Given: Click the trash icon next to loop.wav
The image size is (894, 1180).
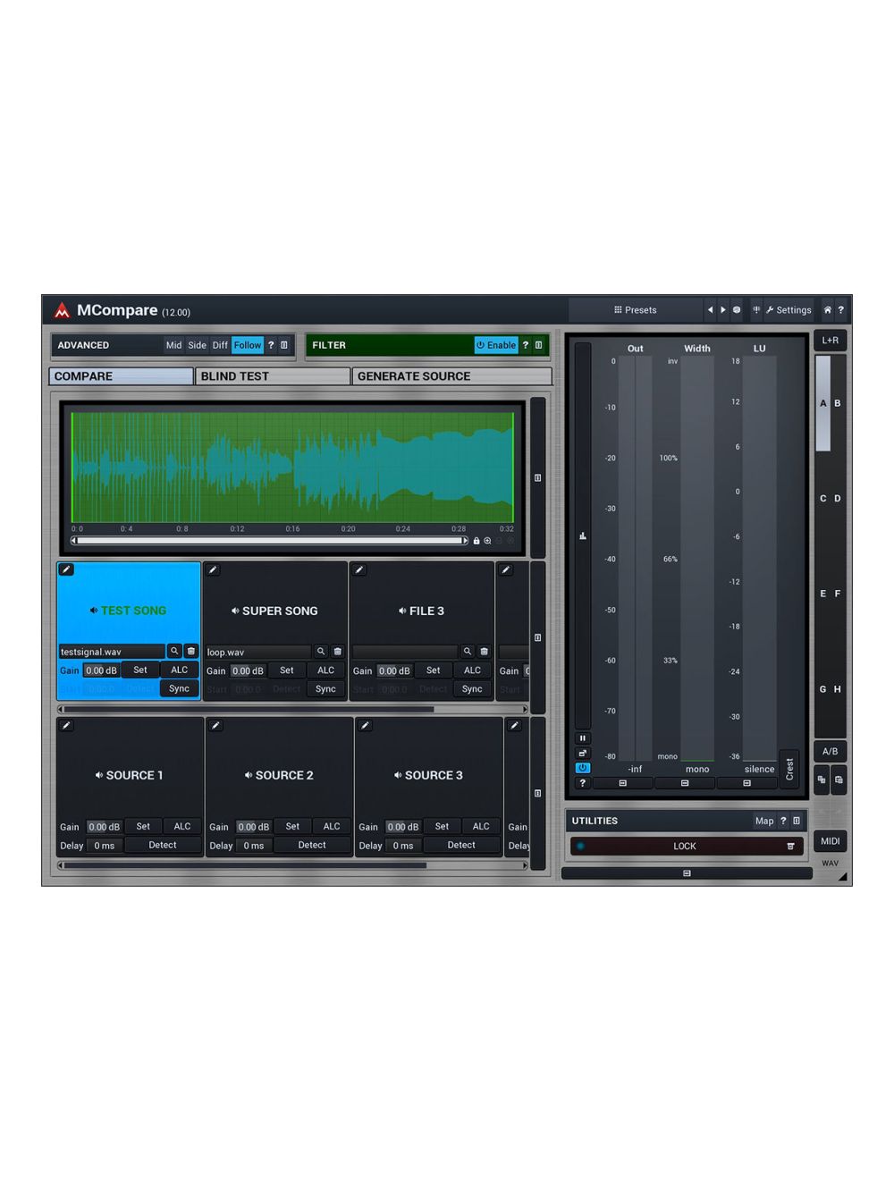Looking at the screenshot, I should [336, 652].
